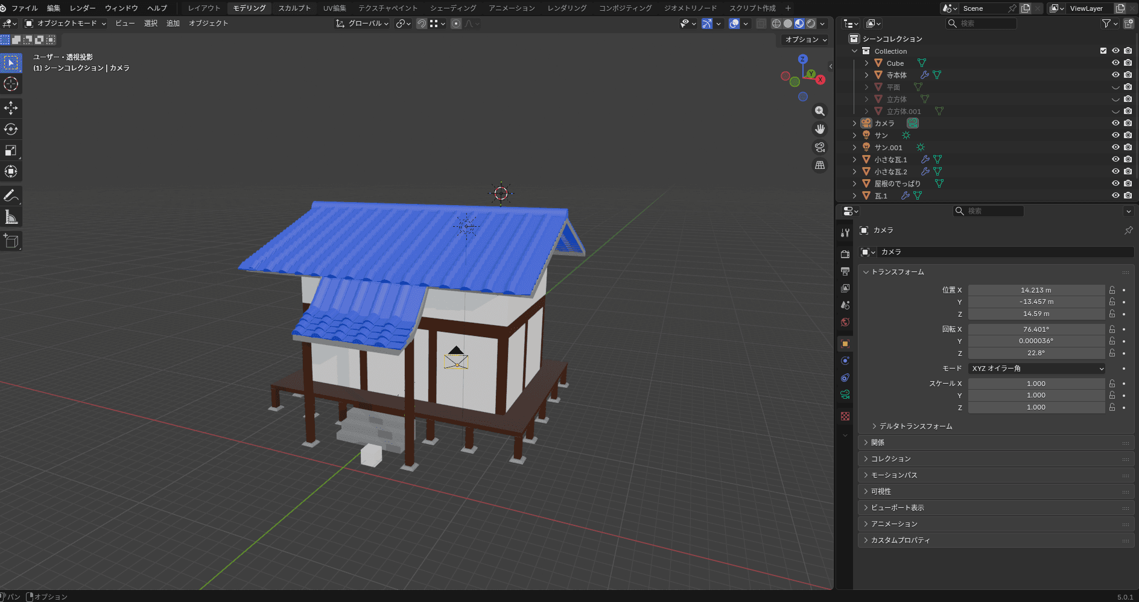Click the オプション button in viewport header
The image size is (1139, 602).
tap(805, 39)
